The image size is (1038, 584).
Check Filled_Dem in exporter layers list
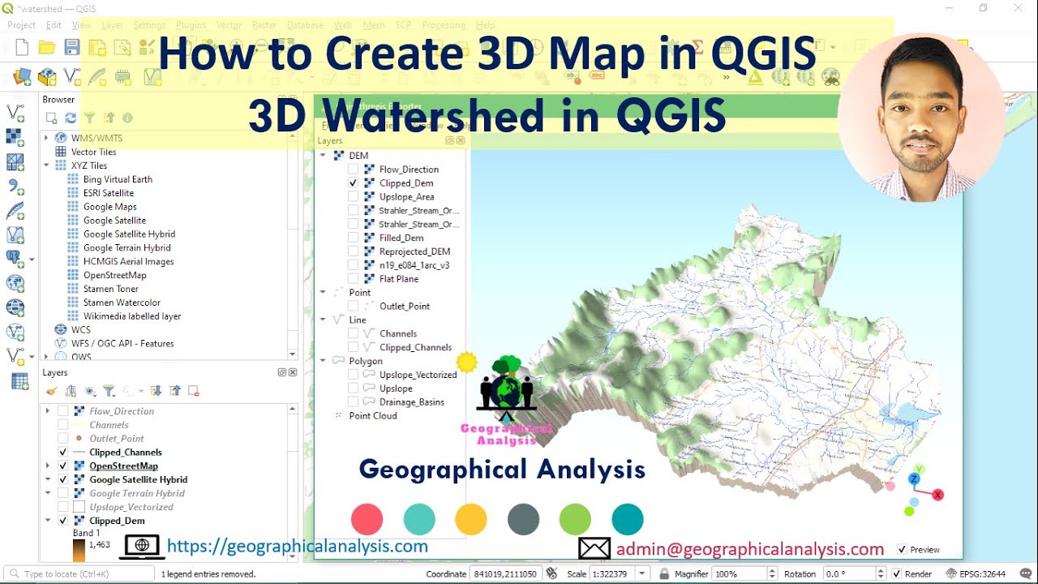tap(354, 238)
